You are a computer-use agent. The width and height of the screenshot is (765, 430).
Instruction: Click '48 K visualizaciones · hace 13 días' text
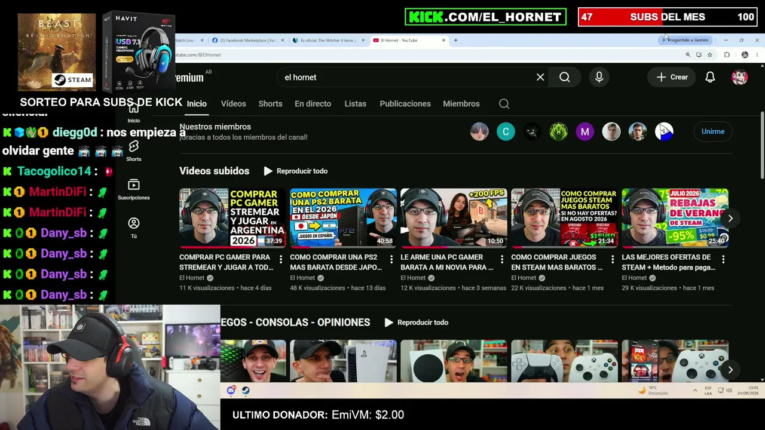point(338,288)
